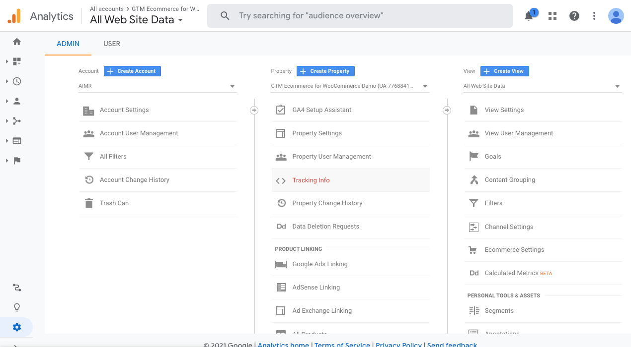The image size is (631, 347).
Task: Open the GTM Ecommerce property dropdown
Action: [x=350, y=86]
